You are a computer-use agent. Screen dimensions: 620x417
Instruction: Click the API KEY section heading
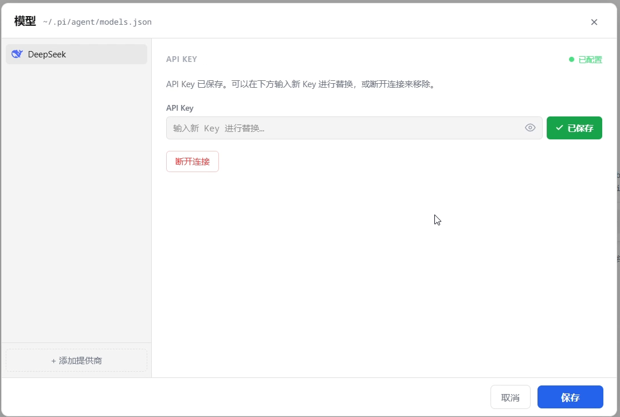pos(182,59)
